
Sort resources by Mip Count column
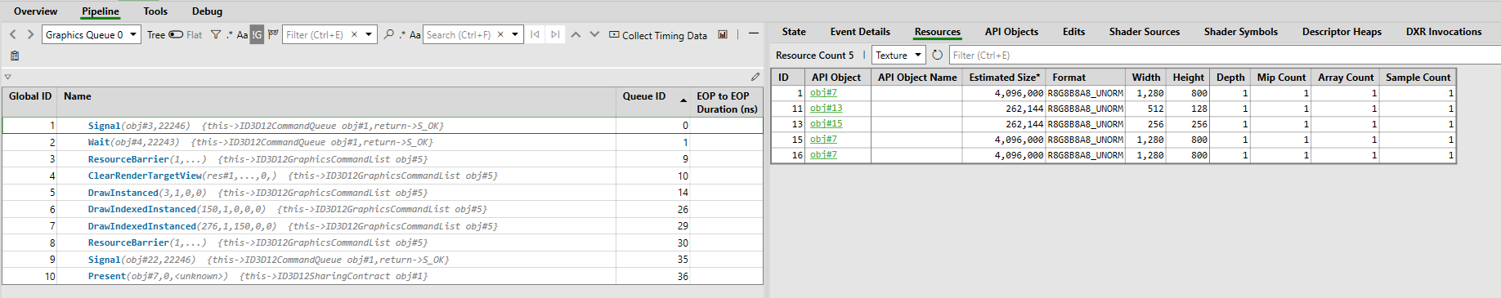pyautogui.click(x=1281, y=77)
